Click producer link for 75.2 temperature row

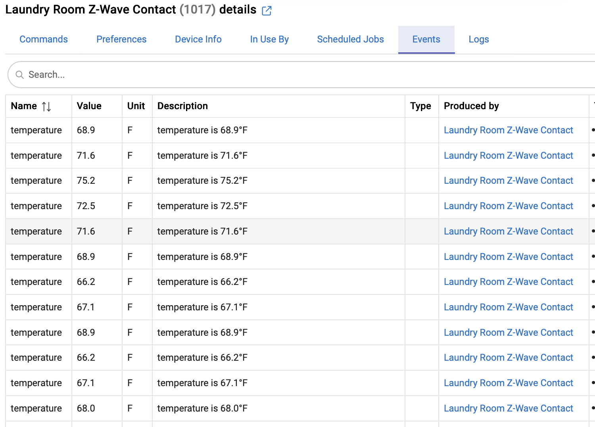coord(508,181)
